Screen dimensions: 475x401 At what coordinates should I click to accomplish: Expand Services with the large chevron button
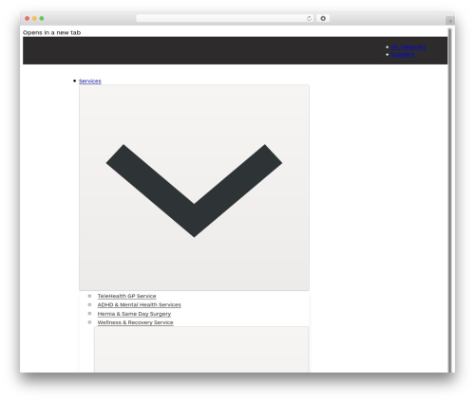click(x=194, y=188)
